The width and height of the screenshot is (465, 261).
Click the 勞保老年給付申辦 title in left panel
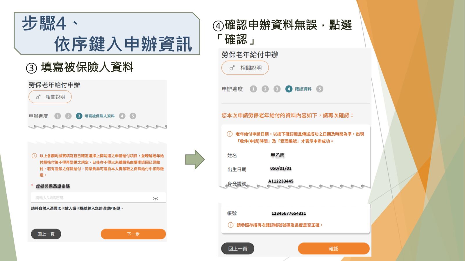tap(54, 85)
